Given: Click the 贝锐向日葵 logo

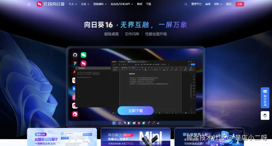Looking at the screenshot, I should click(51, 4).
